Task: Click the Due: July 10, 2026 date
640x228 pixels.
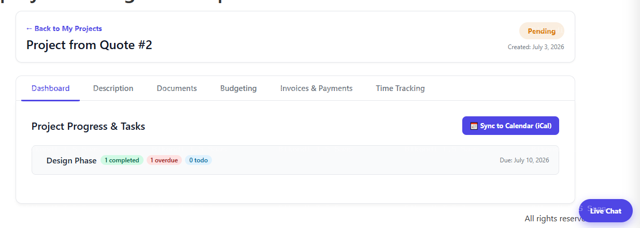Action: pyautogui.click(x=524, y=160)
